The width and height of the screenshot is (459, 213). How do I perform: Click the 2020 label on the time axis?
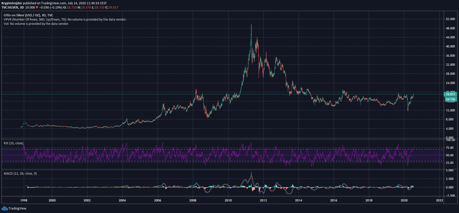pos(404,200)
